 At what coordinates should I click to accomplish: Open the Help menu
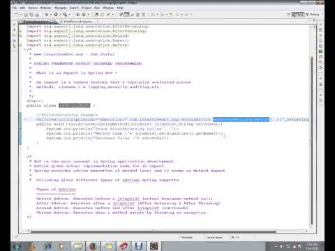click(120, 8)
